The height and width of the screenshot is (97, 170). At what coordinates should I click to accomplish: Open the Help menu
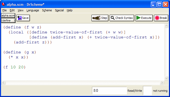point(69,11)
